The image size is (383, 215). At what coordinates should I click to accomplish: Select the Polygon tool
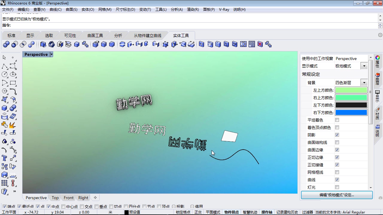coord(4,91)
